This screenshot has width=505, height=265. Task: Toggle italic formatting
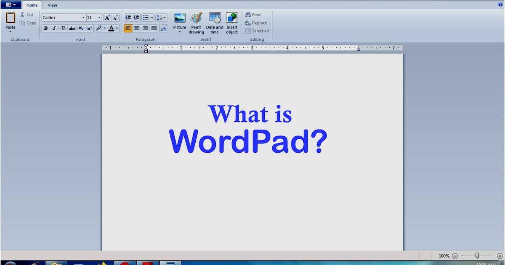(54, 28)
